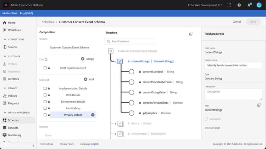Image resolution: width=266 pixels, height=149 pixels.
Task: Select consentStandardVersion field node
Action: click(x=132, y=82)
